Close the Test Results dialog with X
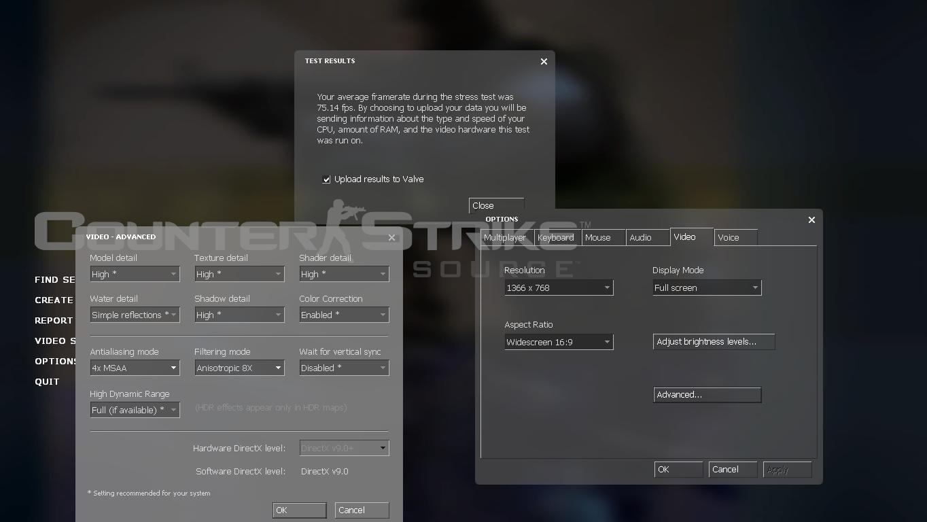 [x=544, y=61]
